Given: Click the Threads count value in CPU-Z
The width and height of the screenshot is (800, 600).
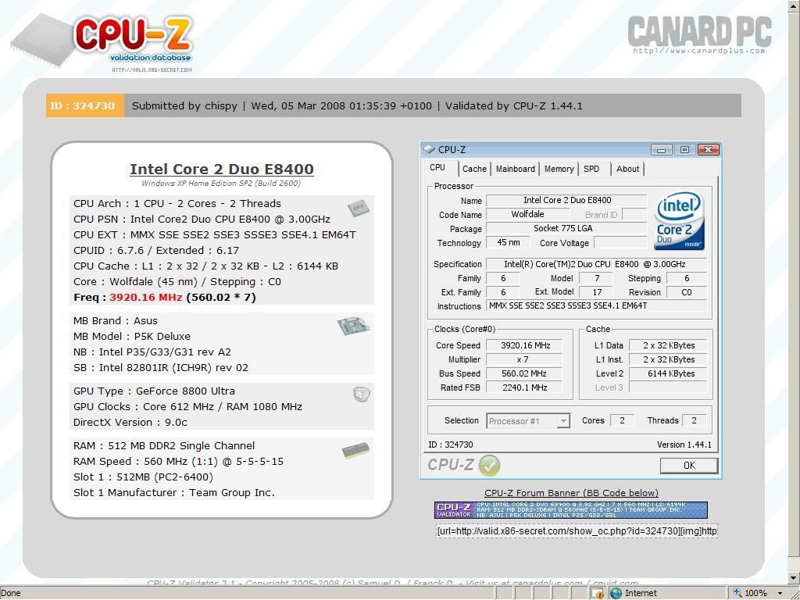Looking at the screenshot, I should click(x=694, y=420).
